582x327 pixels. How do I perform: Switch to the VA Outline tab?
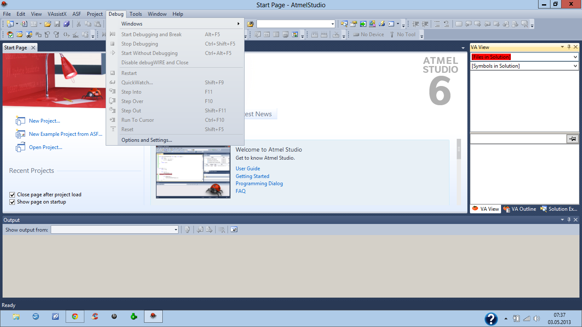tap(520, 209)
